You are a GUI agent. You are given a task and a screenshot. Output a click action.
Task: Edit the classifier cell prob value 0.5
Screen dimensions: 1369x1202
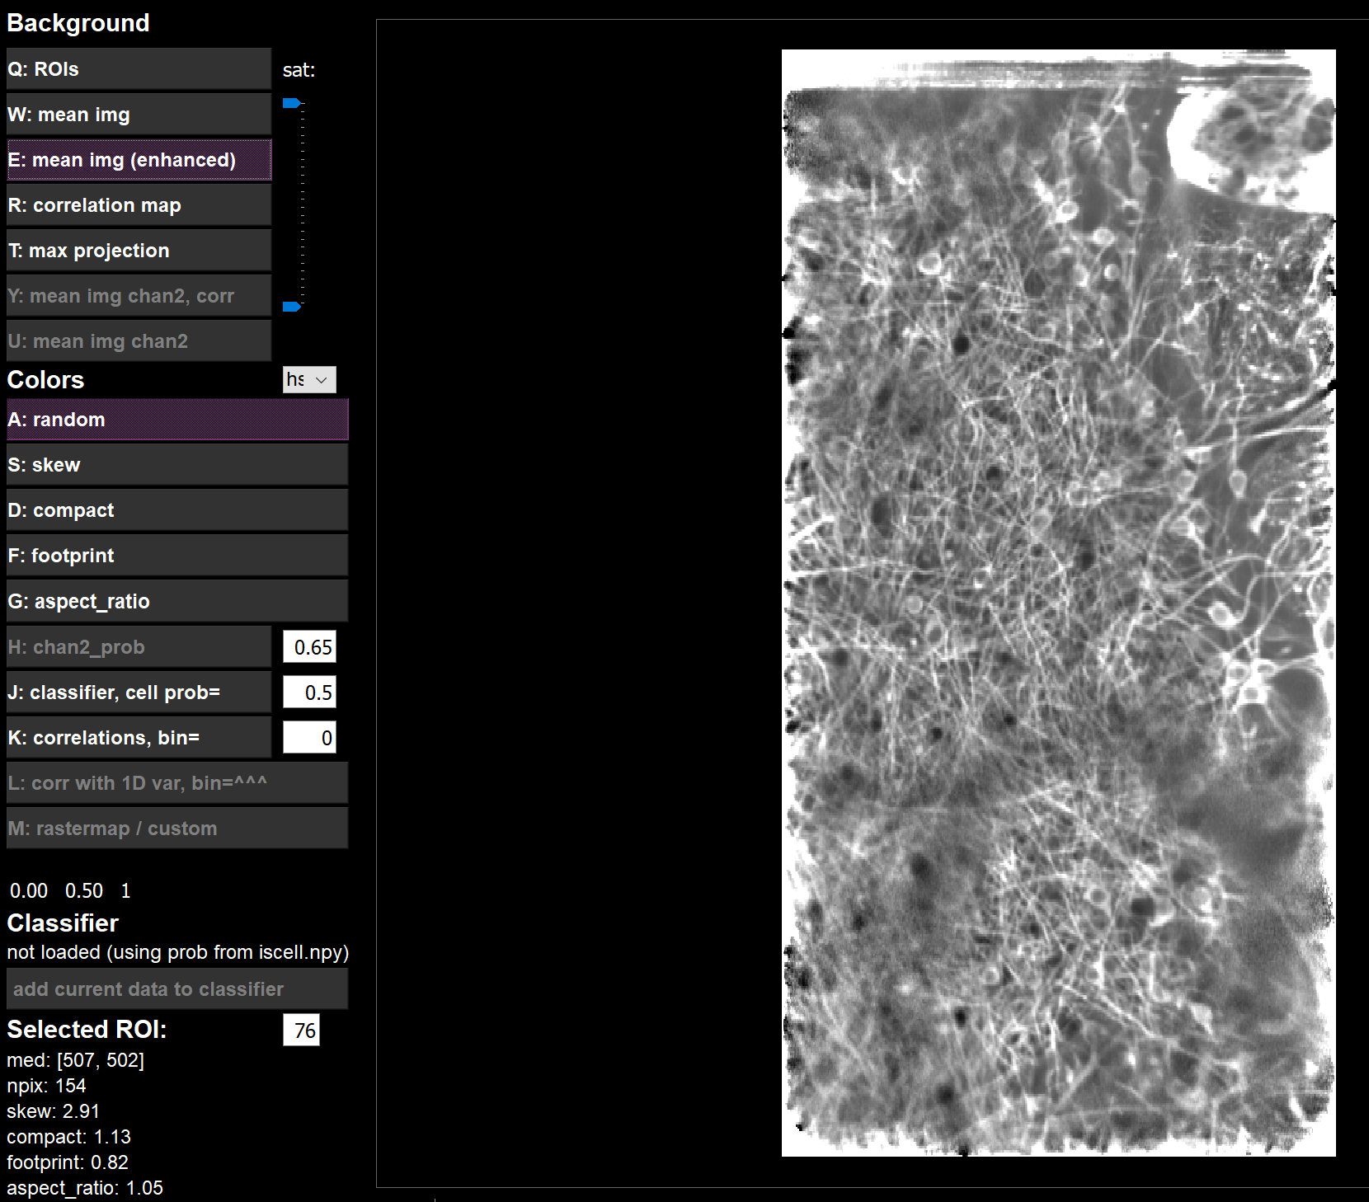pos(308,692)
